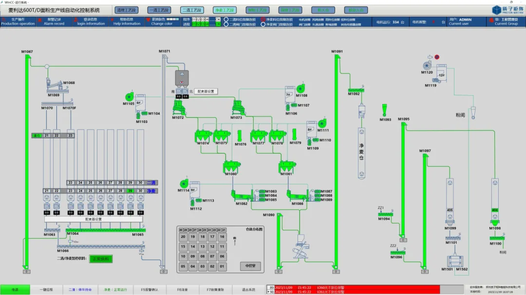The height and width of the screenshot is (295, 526).
Task: Open the 清理工艺段 process tab
Action: [x=126, y=10]
